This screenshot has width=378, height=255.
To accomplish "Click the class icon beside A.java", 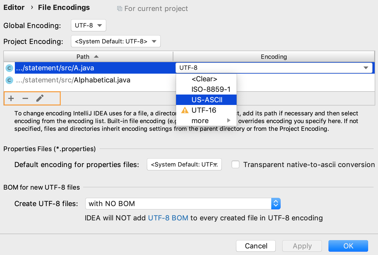I will (9, 68).
